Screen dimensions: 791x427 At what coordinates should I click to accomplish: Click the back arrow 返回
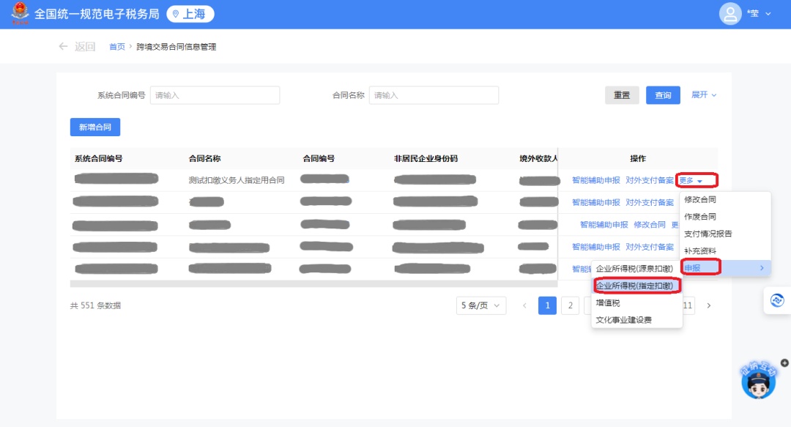coord(77,47)
